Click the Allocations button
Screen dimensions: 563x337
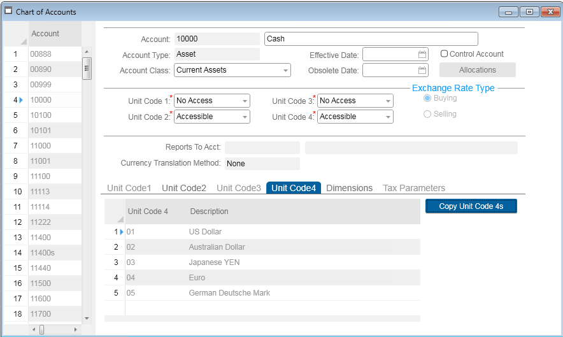477,70
